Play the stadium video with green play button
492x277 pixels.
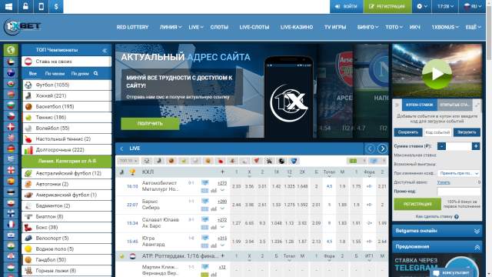point(437,74)
